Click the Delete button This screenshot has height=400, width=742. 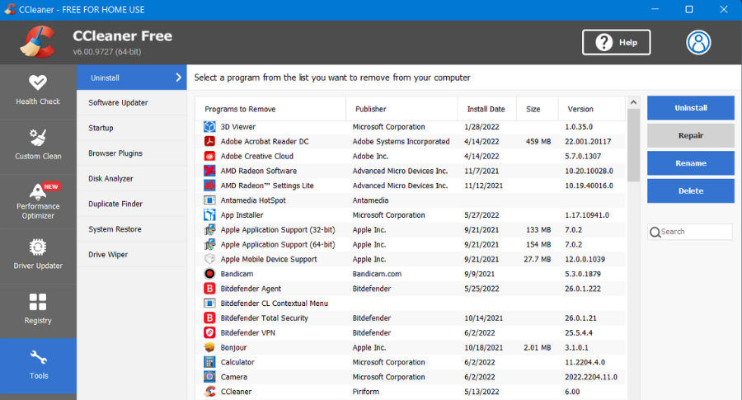coord(690,191)
